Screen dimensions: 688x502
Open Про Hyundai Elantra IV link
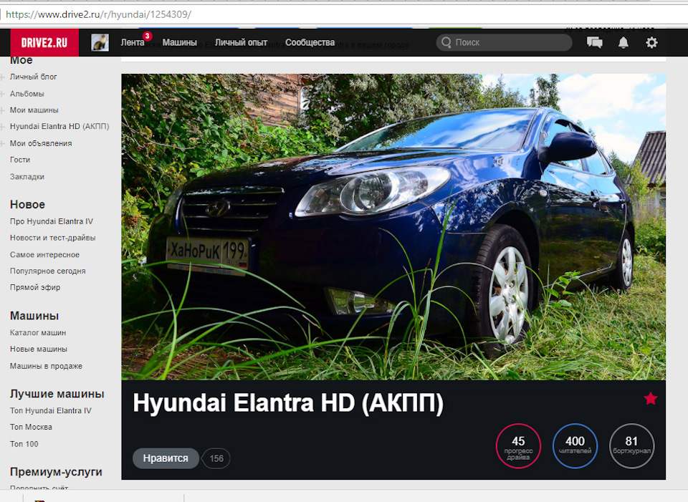point(52,221)
